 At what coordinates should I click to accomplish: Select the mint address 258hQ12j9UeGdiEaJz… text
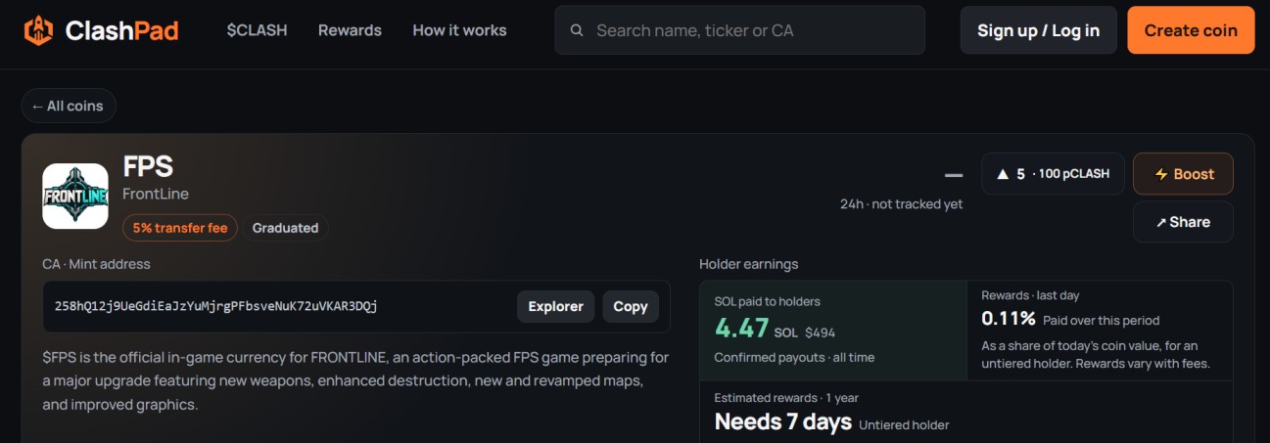216,306
